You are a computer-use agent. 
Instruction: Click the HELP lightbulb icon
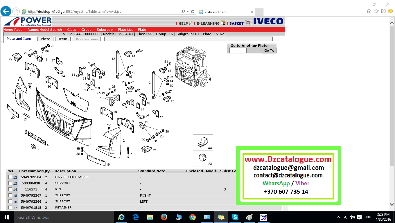(190, 23)
